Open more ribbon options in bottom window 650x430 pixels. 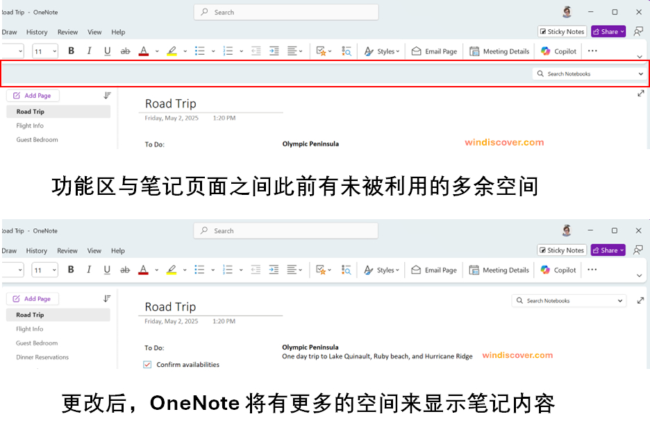point(592,269)
